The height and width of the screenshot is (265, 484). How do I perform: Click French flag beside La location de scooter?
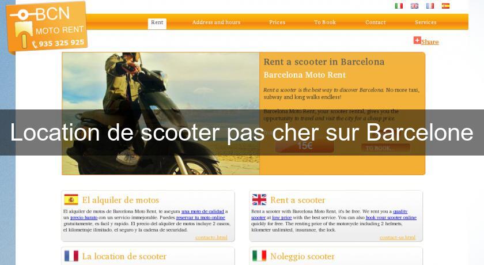(x=71, y=256)
